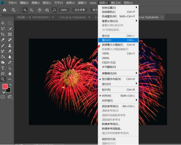Image resolution: width=181 pixels, height=145 pixels.
Task: Select the Clone Stamp tool
Action: [10, 45]
